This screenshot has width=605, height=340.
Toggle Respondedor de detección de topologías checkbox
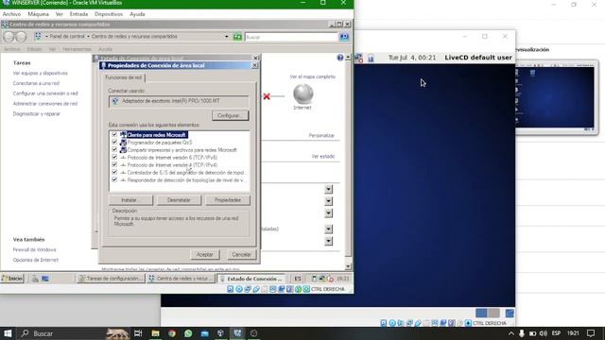pos(114,179)
